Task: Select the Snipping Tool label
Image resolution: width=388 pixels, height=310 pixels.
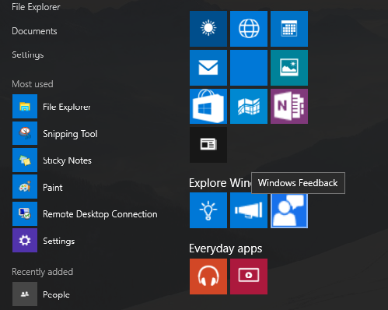Action: [x=70, y=134]
